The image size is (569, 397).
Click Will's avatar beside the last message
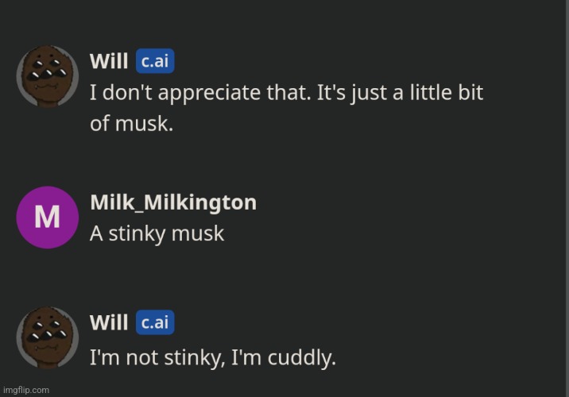(x=48, y=339)
